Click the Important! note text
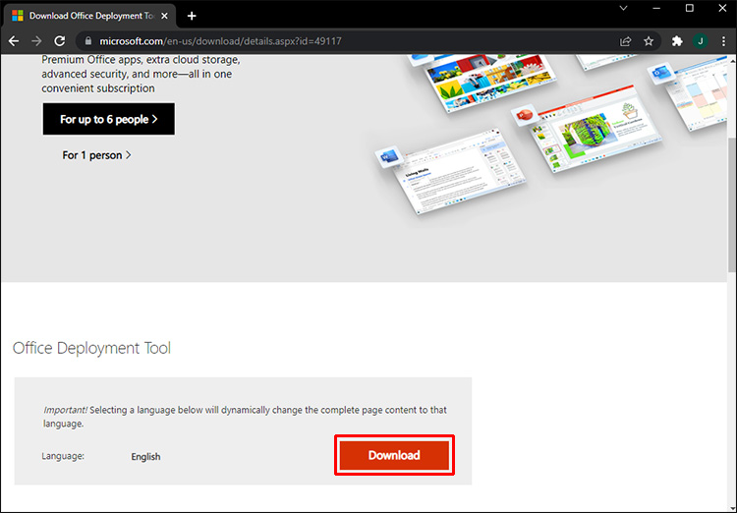The width and height of the screenshot is (737, 513). tap(245, 417)
